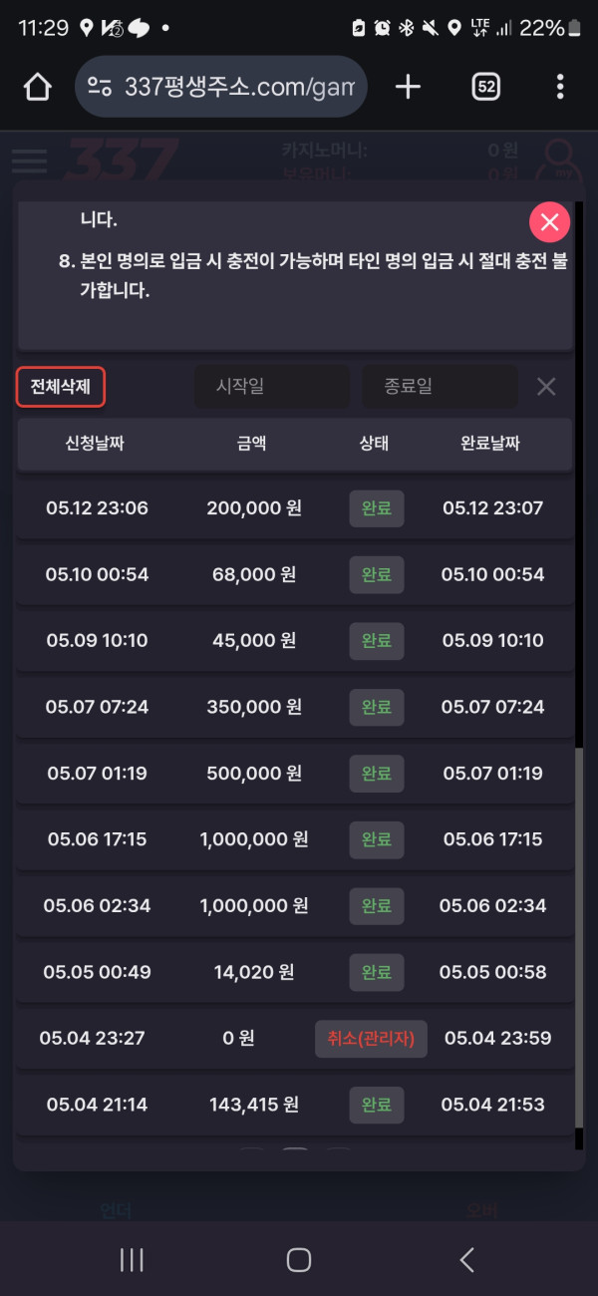This screenshot has width=598, height=1296.
Task: Open Android recent apps button
Action: coord(132,1259)
